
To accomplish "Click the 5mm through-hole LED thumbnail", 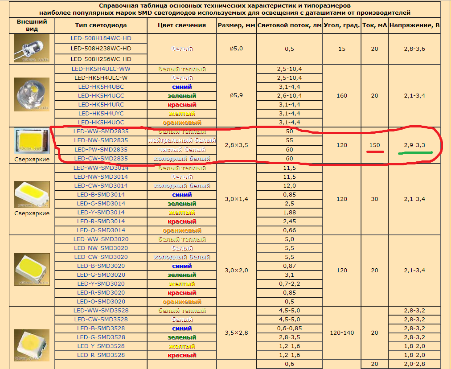I will [32, 48].
